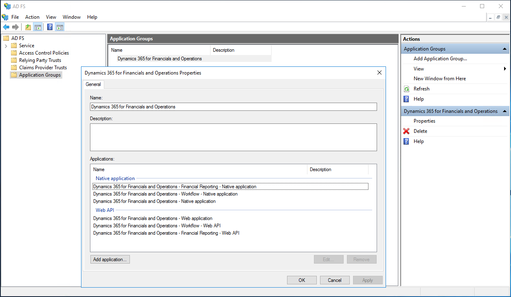Open the Help menu
This screenshot has height=297, width=511.
click(x=92, y=17)
